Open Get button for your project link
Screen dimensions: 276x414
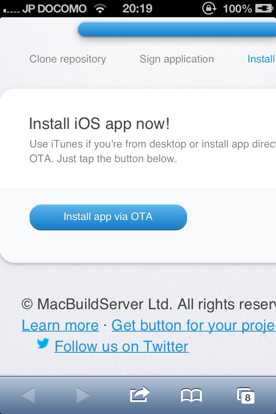pyautogui.click(x=194, y=325)
